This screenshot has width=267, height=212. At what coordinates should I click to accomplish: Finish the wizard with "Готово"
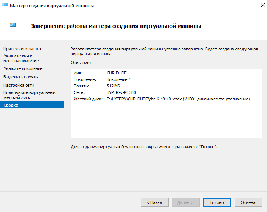tap(217, 202)
